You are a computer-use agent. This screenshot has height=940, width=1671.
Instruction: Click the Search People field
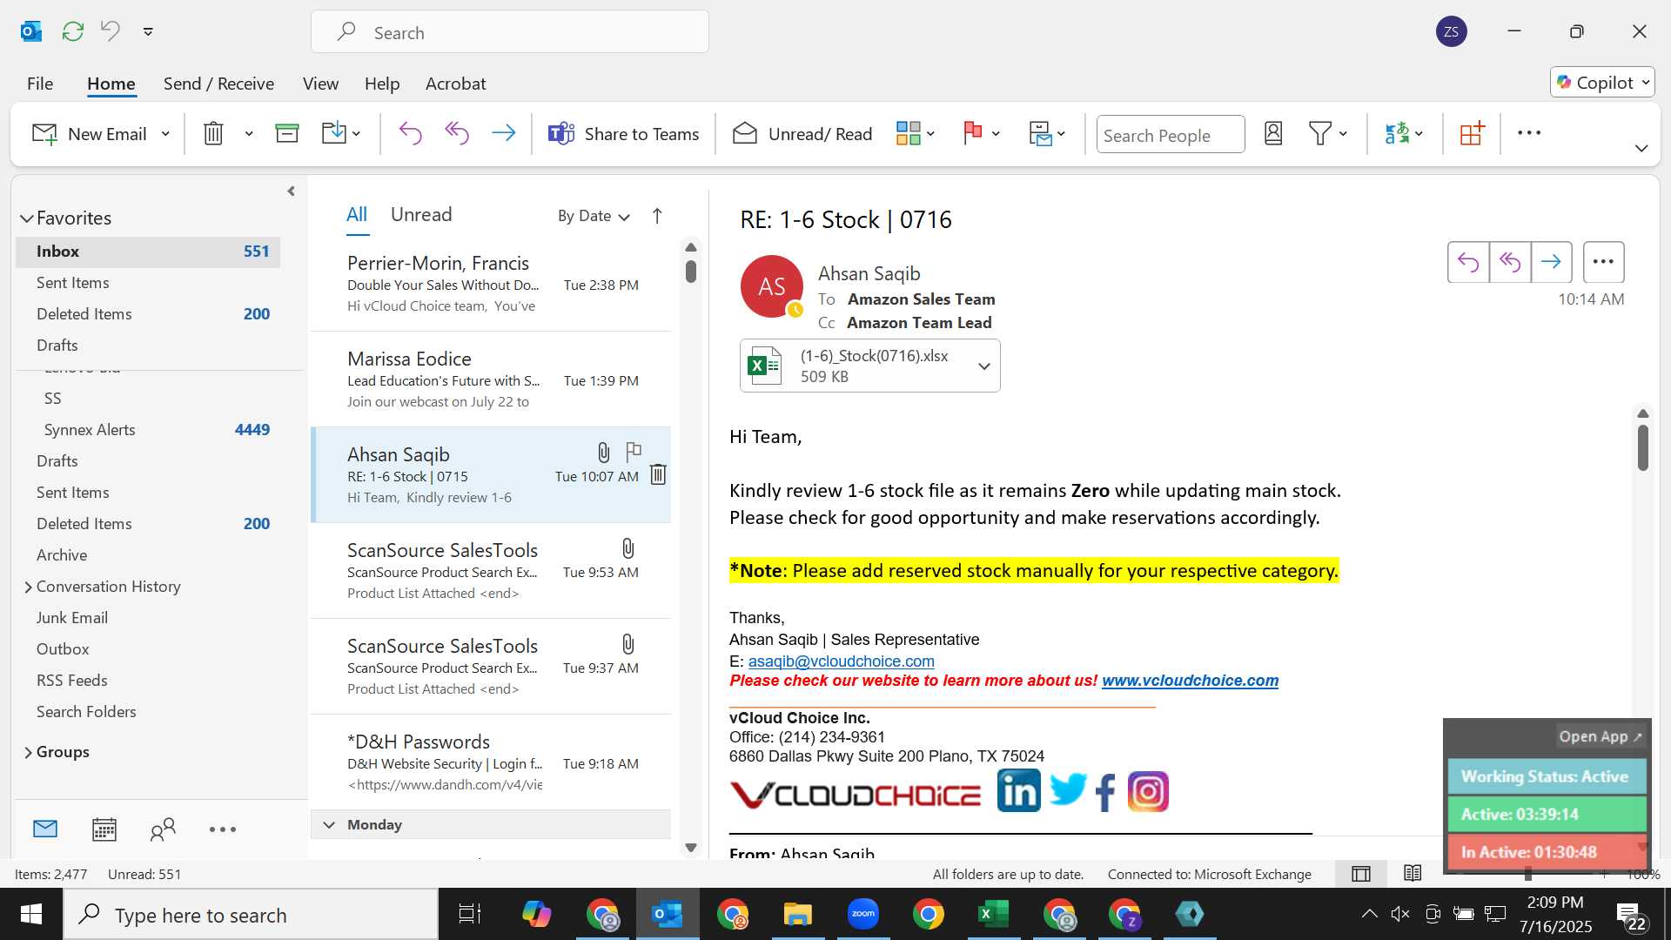(x=1171, y=135)
